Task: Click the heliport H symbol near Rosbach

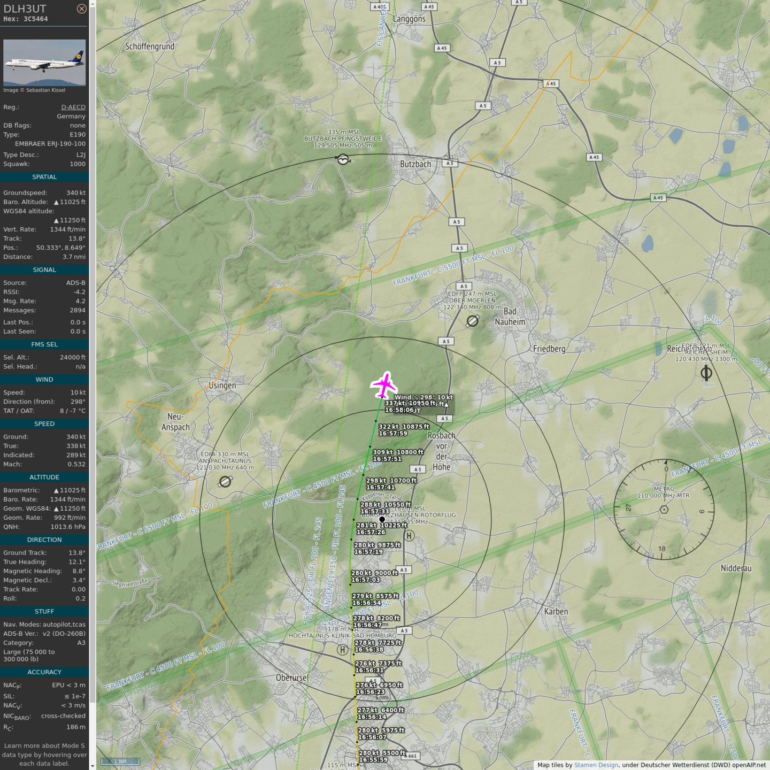Action: (x=409, y=536)
